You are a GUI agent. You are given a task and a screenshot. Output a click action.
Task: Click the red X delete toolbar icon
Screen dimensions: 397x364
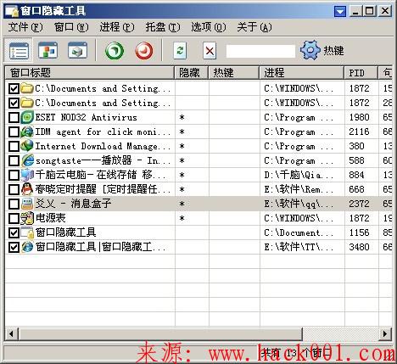(210, 51)
